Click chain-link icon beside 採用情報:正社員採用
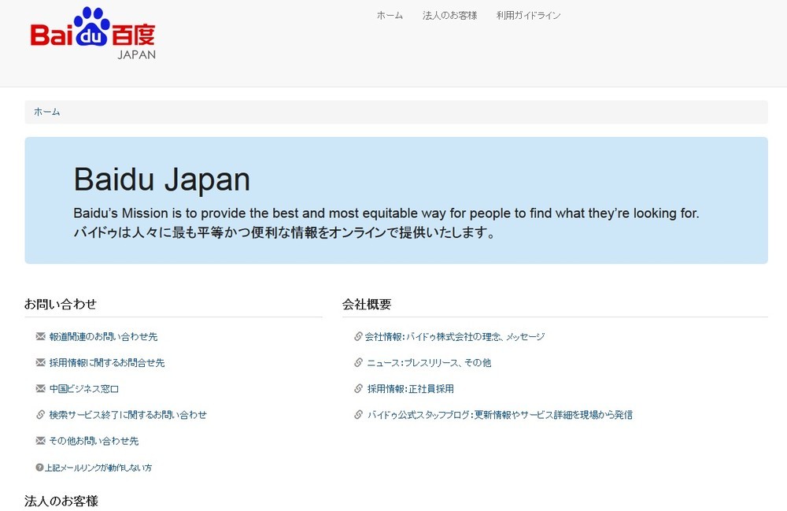The image size is (787, 511). tap(358, 388)
